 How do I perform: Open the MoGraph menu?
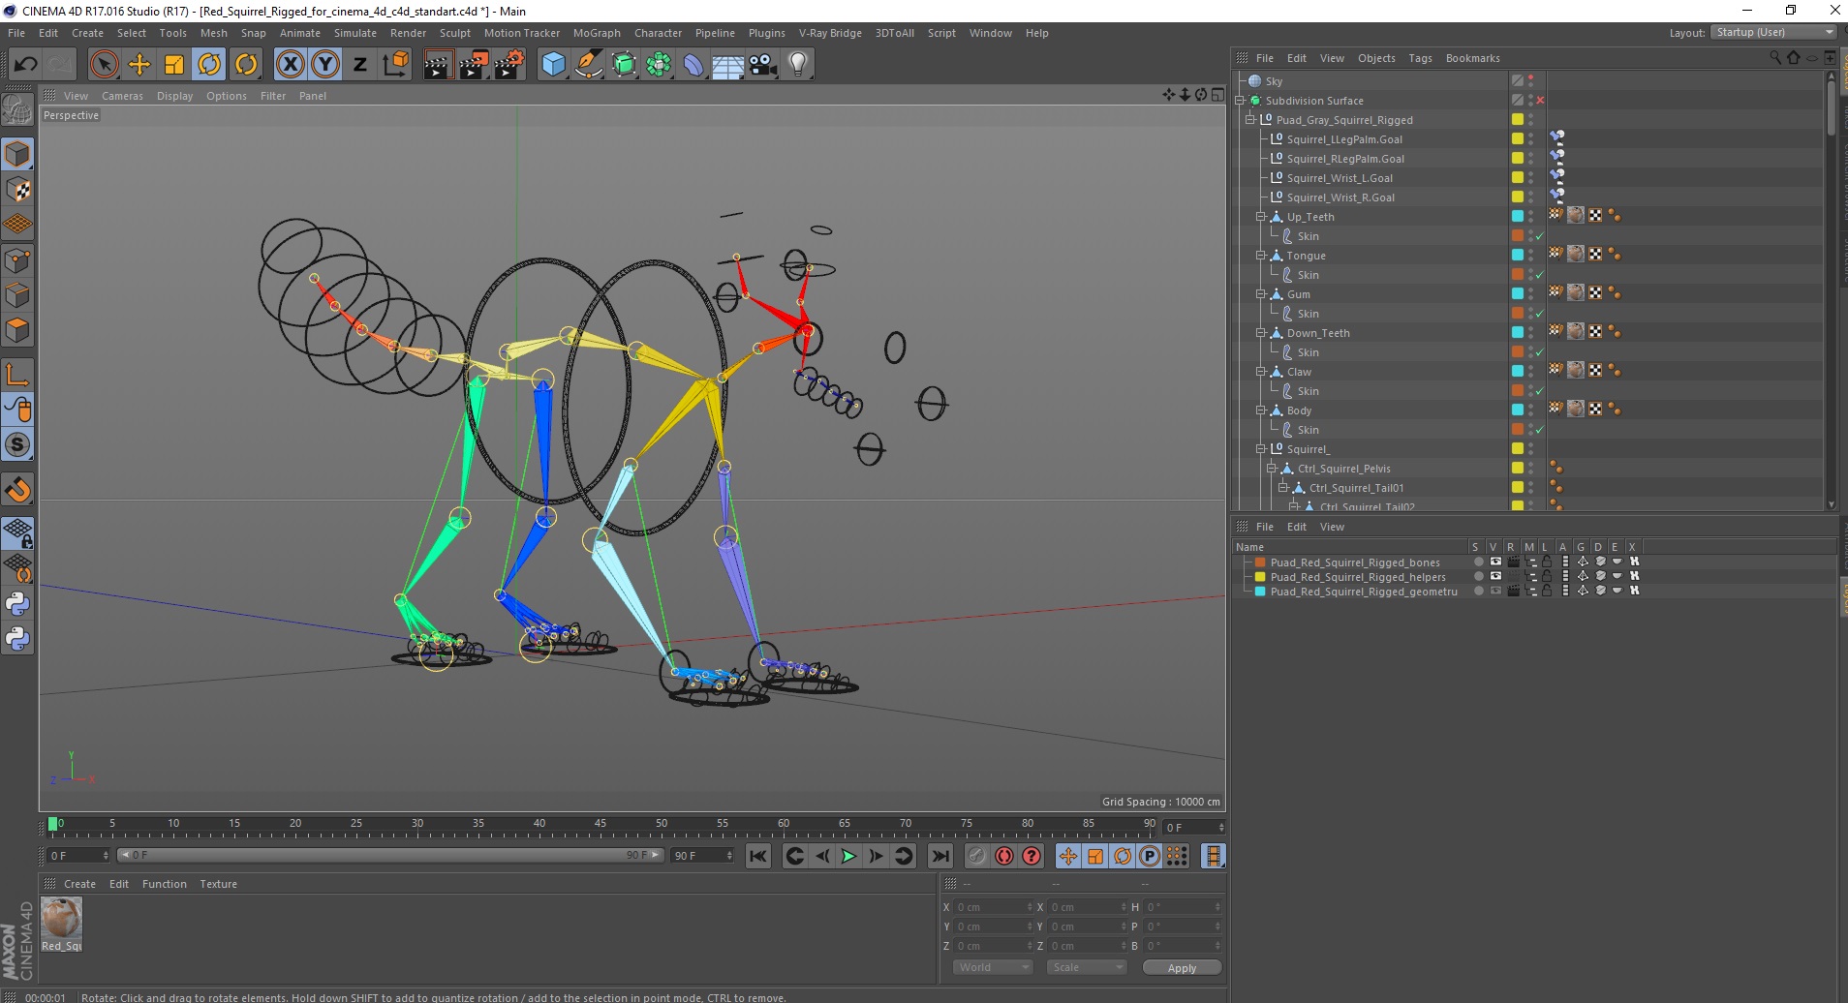click(597, 33)
